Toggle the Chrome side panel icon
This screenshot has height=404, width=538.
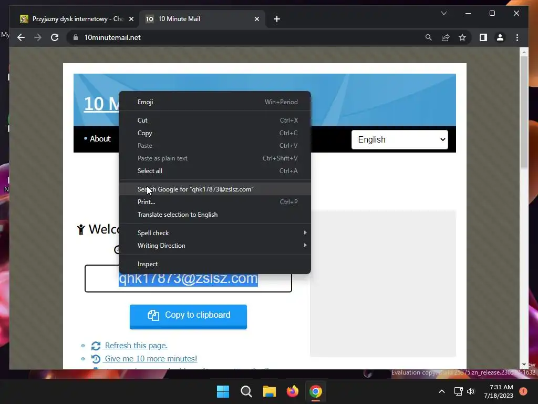tap(483, 37)
